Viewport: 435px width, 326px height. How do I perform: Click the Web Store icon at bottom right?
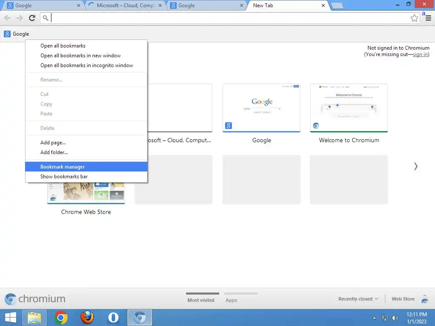click(424, 299)
